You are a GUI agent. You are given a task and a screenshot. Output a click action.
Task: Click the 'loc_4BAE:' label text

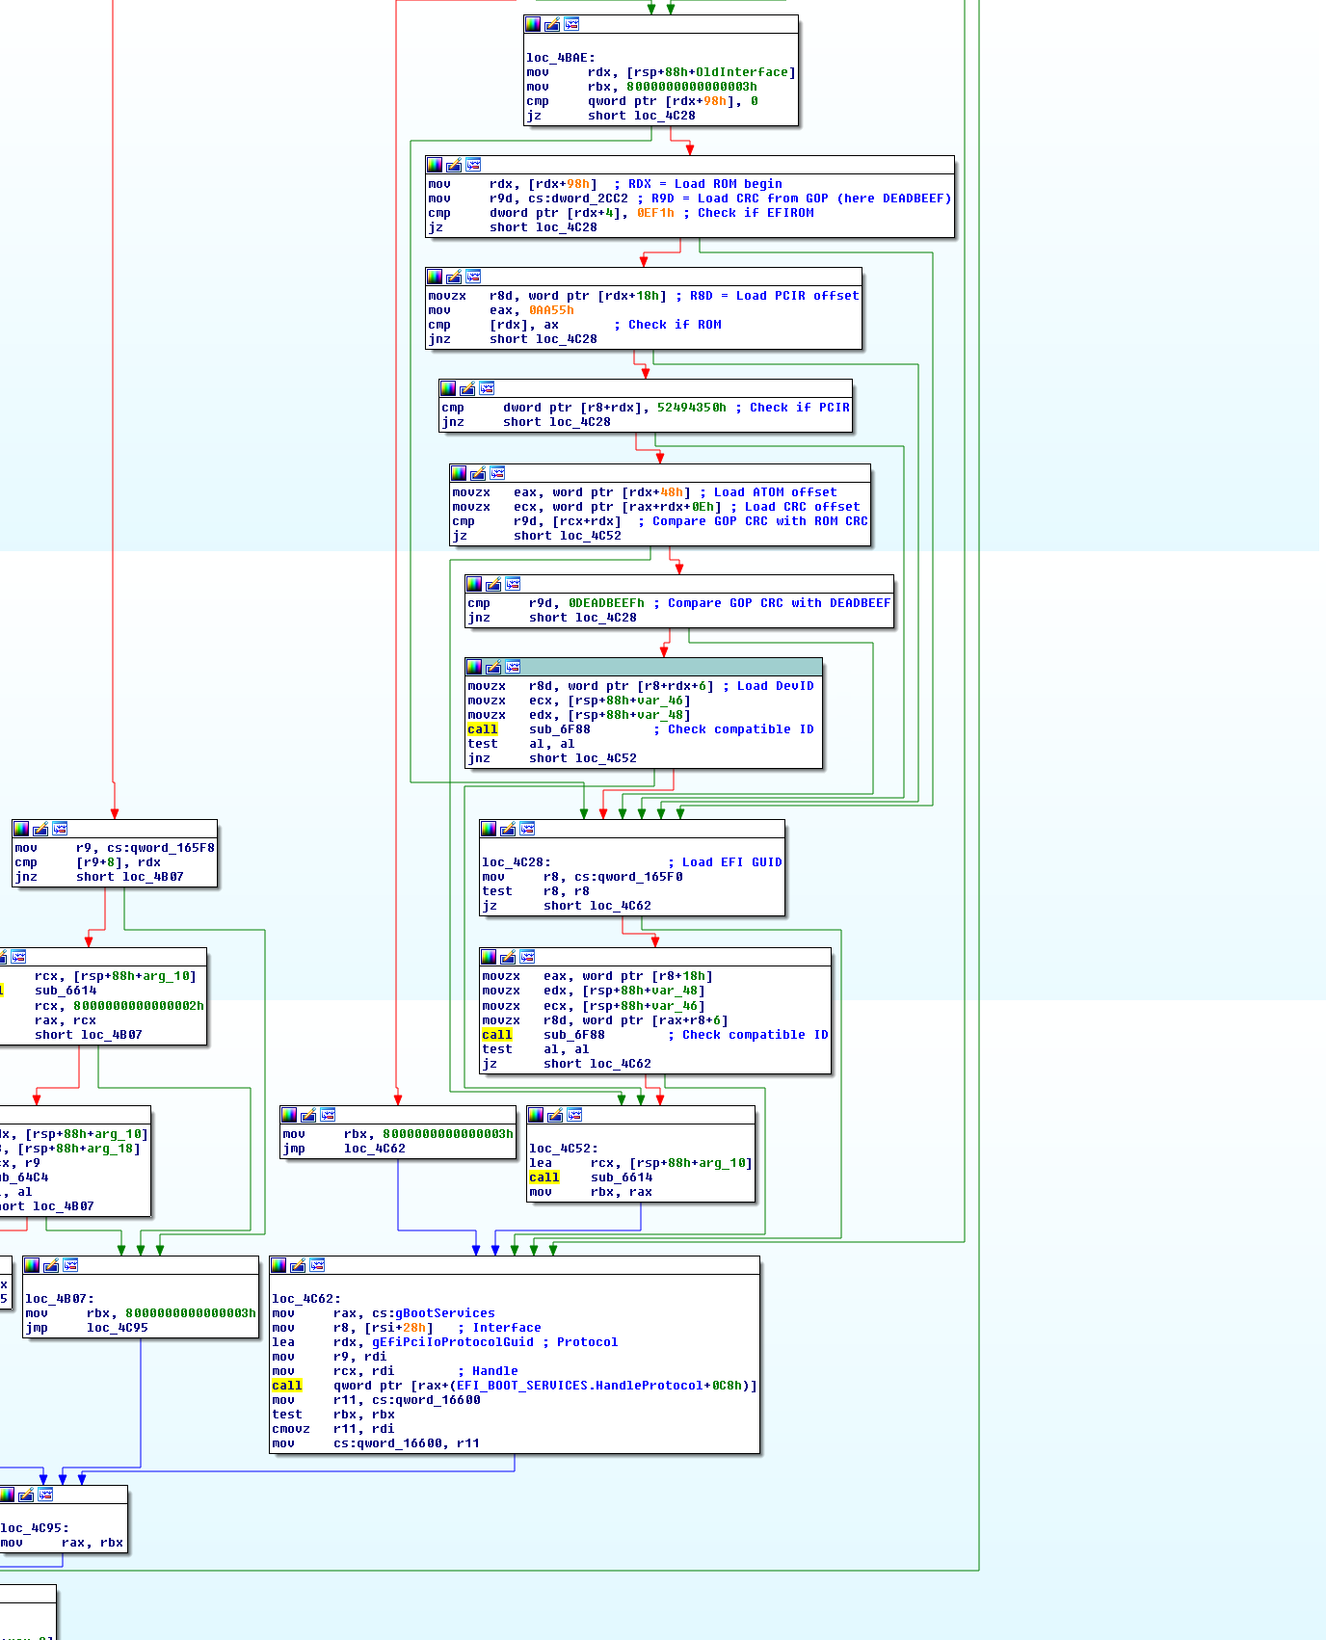point(561,58)
